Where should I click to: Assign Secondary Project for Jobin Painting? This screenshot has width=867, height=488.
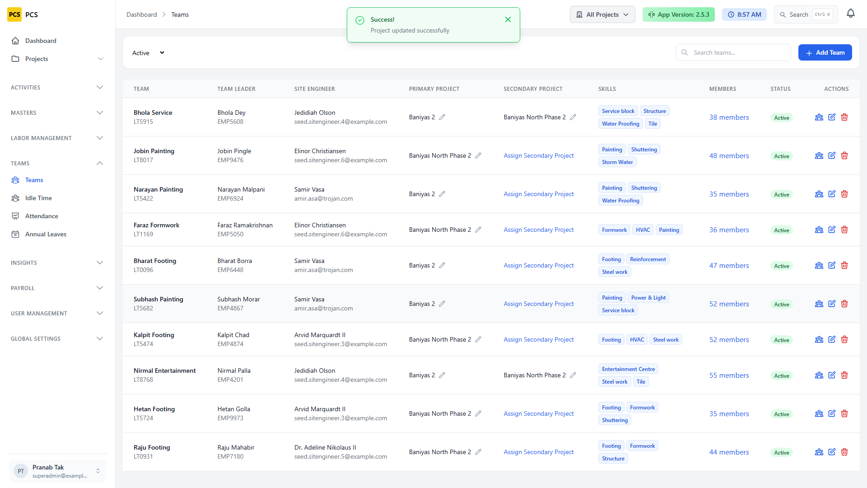539,155
